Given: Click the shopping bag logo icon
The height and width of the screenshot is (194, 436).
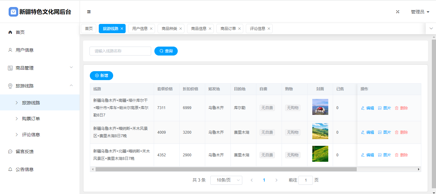Looking at the screenshot, I should click(13, 12).
